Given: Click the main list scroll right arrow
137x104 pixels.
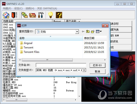Looking at the screenshot, I should coord(75,100).
